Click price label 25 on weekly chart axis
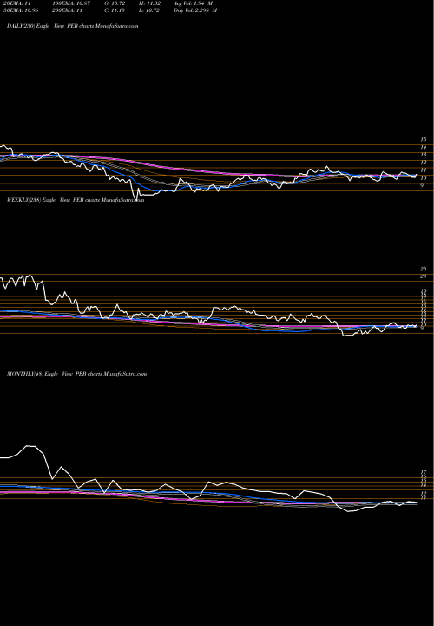434x626 pixels. (x=424, y=269)
